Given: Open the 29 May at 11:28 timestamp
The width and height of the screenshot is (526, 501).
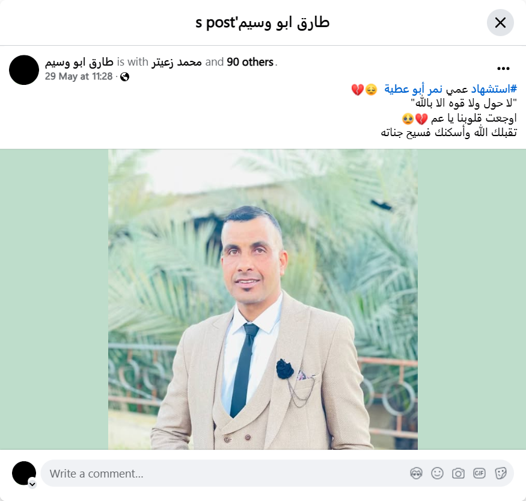Looking at the screenshot, I should coord(79,76).
